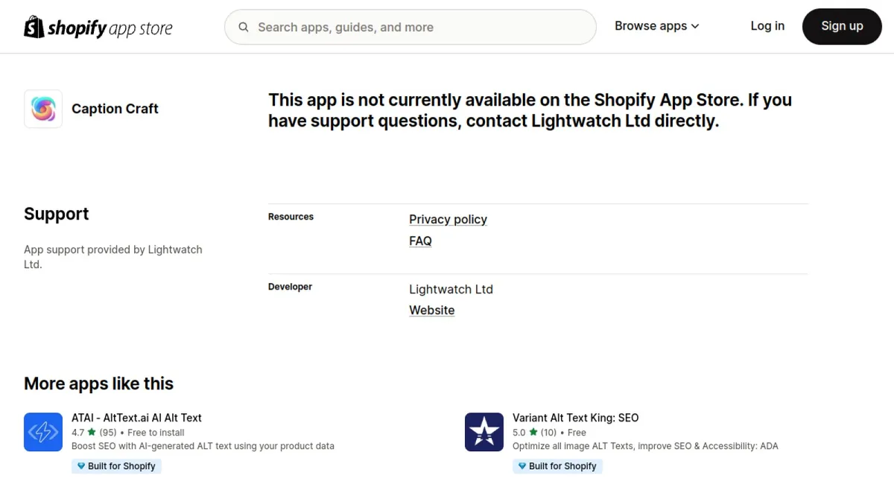Click the Resources row label
The width and height of the screenshot is (894, 484).
click(291, 217)
